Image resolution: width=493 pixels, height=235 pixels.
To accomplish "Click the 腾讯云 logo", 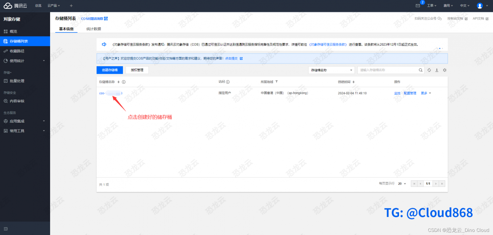I will [x=14, y=5].
